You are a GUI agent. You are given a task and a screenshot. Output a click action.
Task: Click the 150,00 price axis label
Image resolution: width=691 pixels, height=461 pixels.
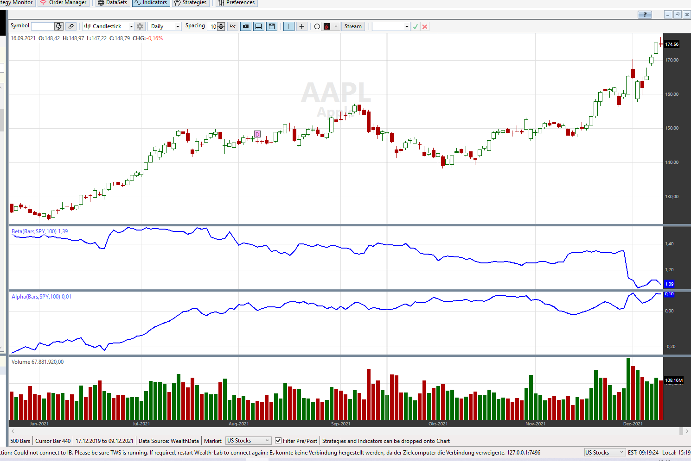(672, 128)
